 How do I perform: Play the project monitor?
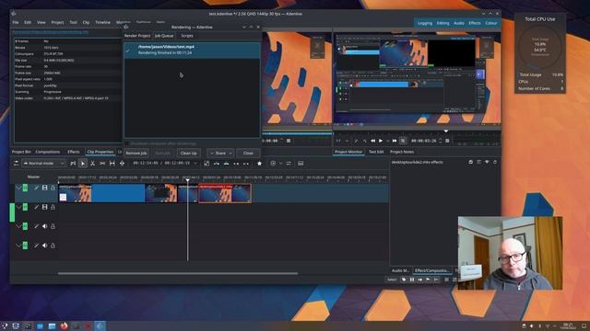pyautogui.click(x=381, y=141)
